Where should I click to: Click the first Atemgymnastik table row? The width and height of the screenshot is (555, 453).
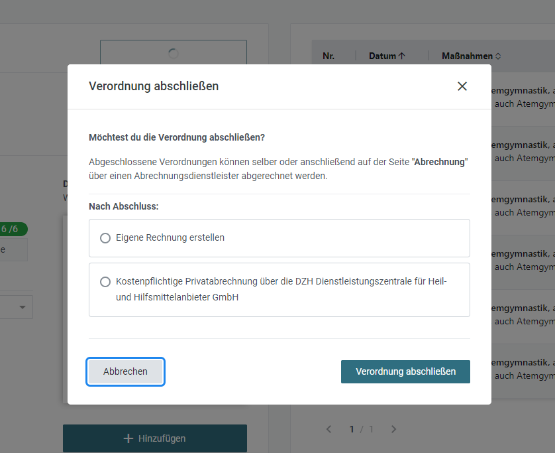point(523,97)
